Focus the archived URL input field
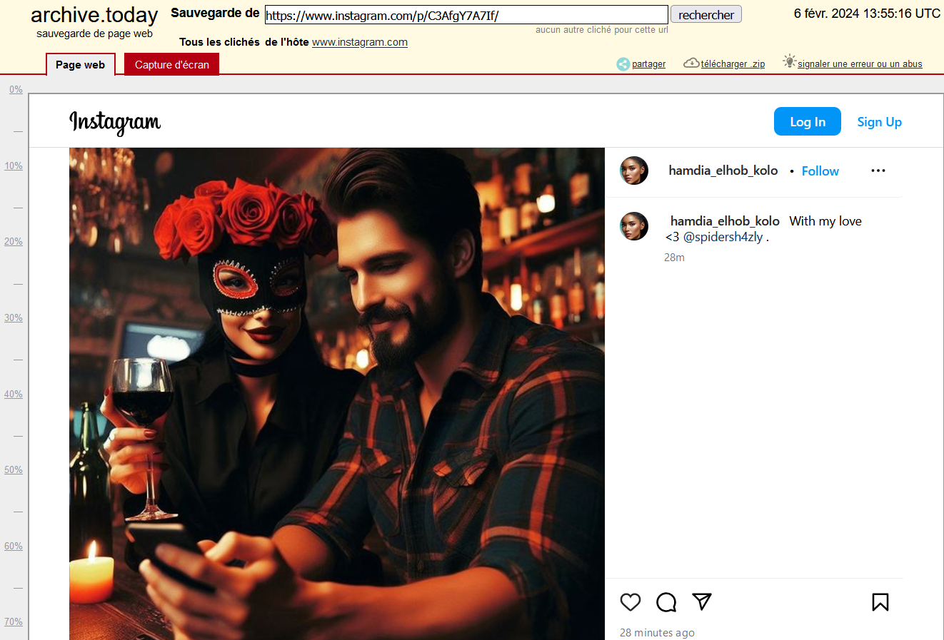This screenshot has height=640, width=944. coord(466,15)
